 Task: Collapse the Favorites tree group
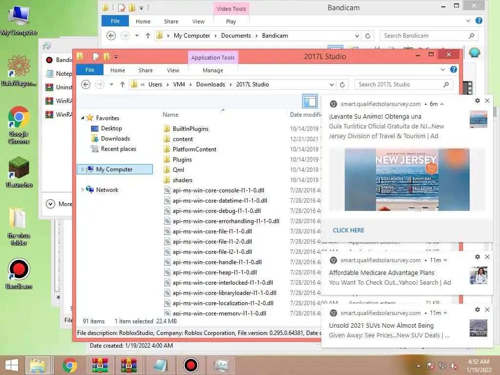click(83, 118)
